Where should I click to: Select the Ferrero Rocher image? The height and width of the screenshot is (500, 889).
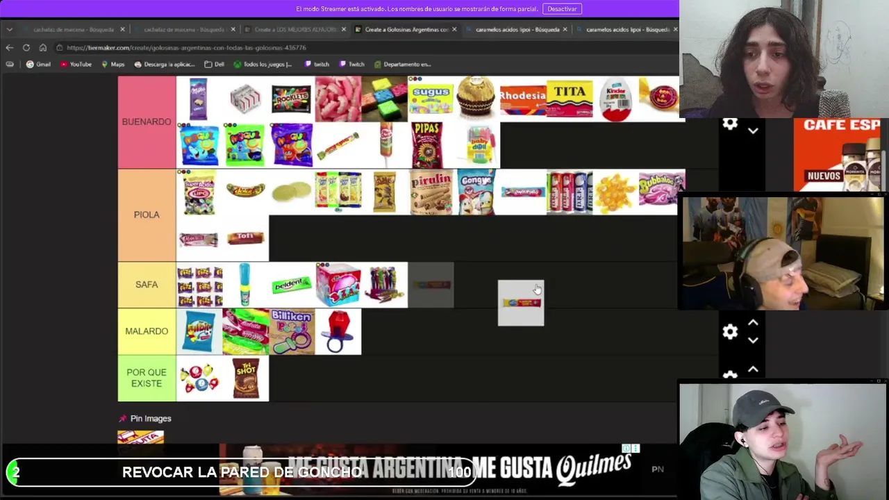tap(476, 99)
